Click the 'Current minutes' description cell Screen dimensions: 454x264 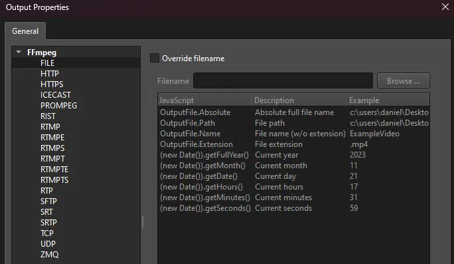[x=283, y=198]
